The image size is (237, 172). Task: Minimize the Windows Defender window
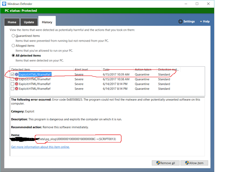click(x=186, y=4)
